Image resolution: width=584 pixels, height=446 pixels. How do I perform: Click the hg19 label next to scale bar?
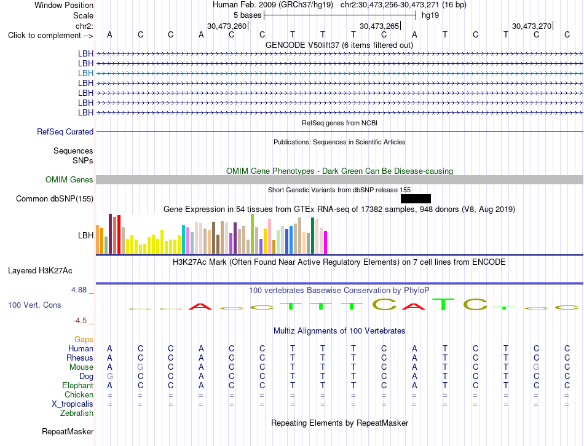coord(430,15)
